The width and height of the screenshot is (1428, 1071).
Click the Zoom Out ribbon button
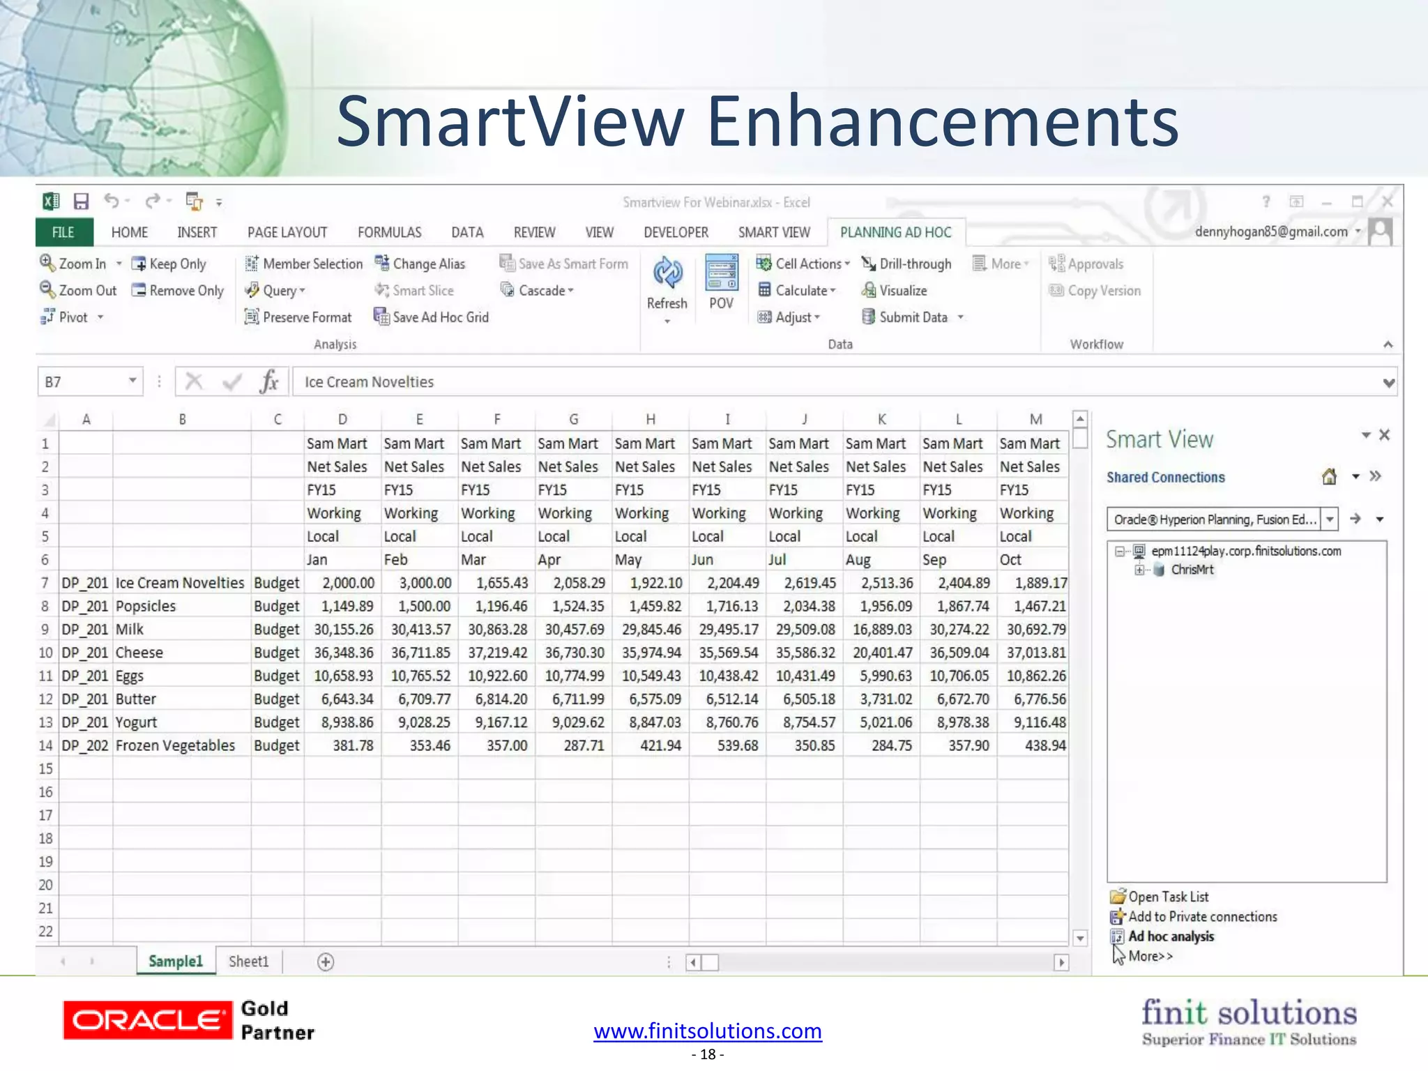click(78, 290)
